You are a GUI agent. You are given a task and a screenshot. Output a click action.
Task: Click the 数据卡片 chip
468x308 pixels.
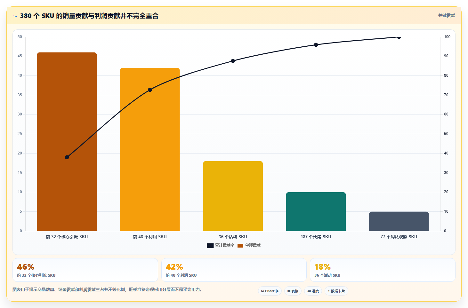point(336,291)
